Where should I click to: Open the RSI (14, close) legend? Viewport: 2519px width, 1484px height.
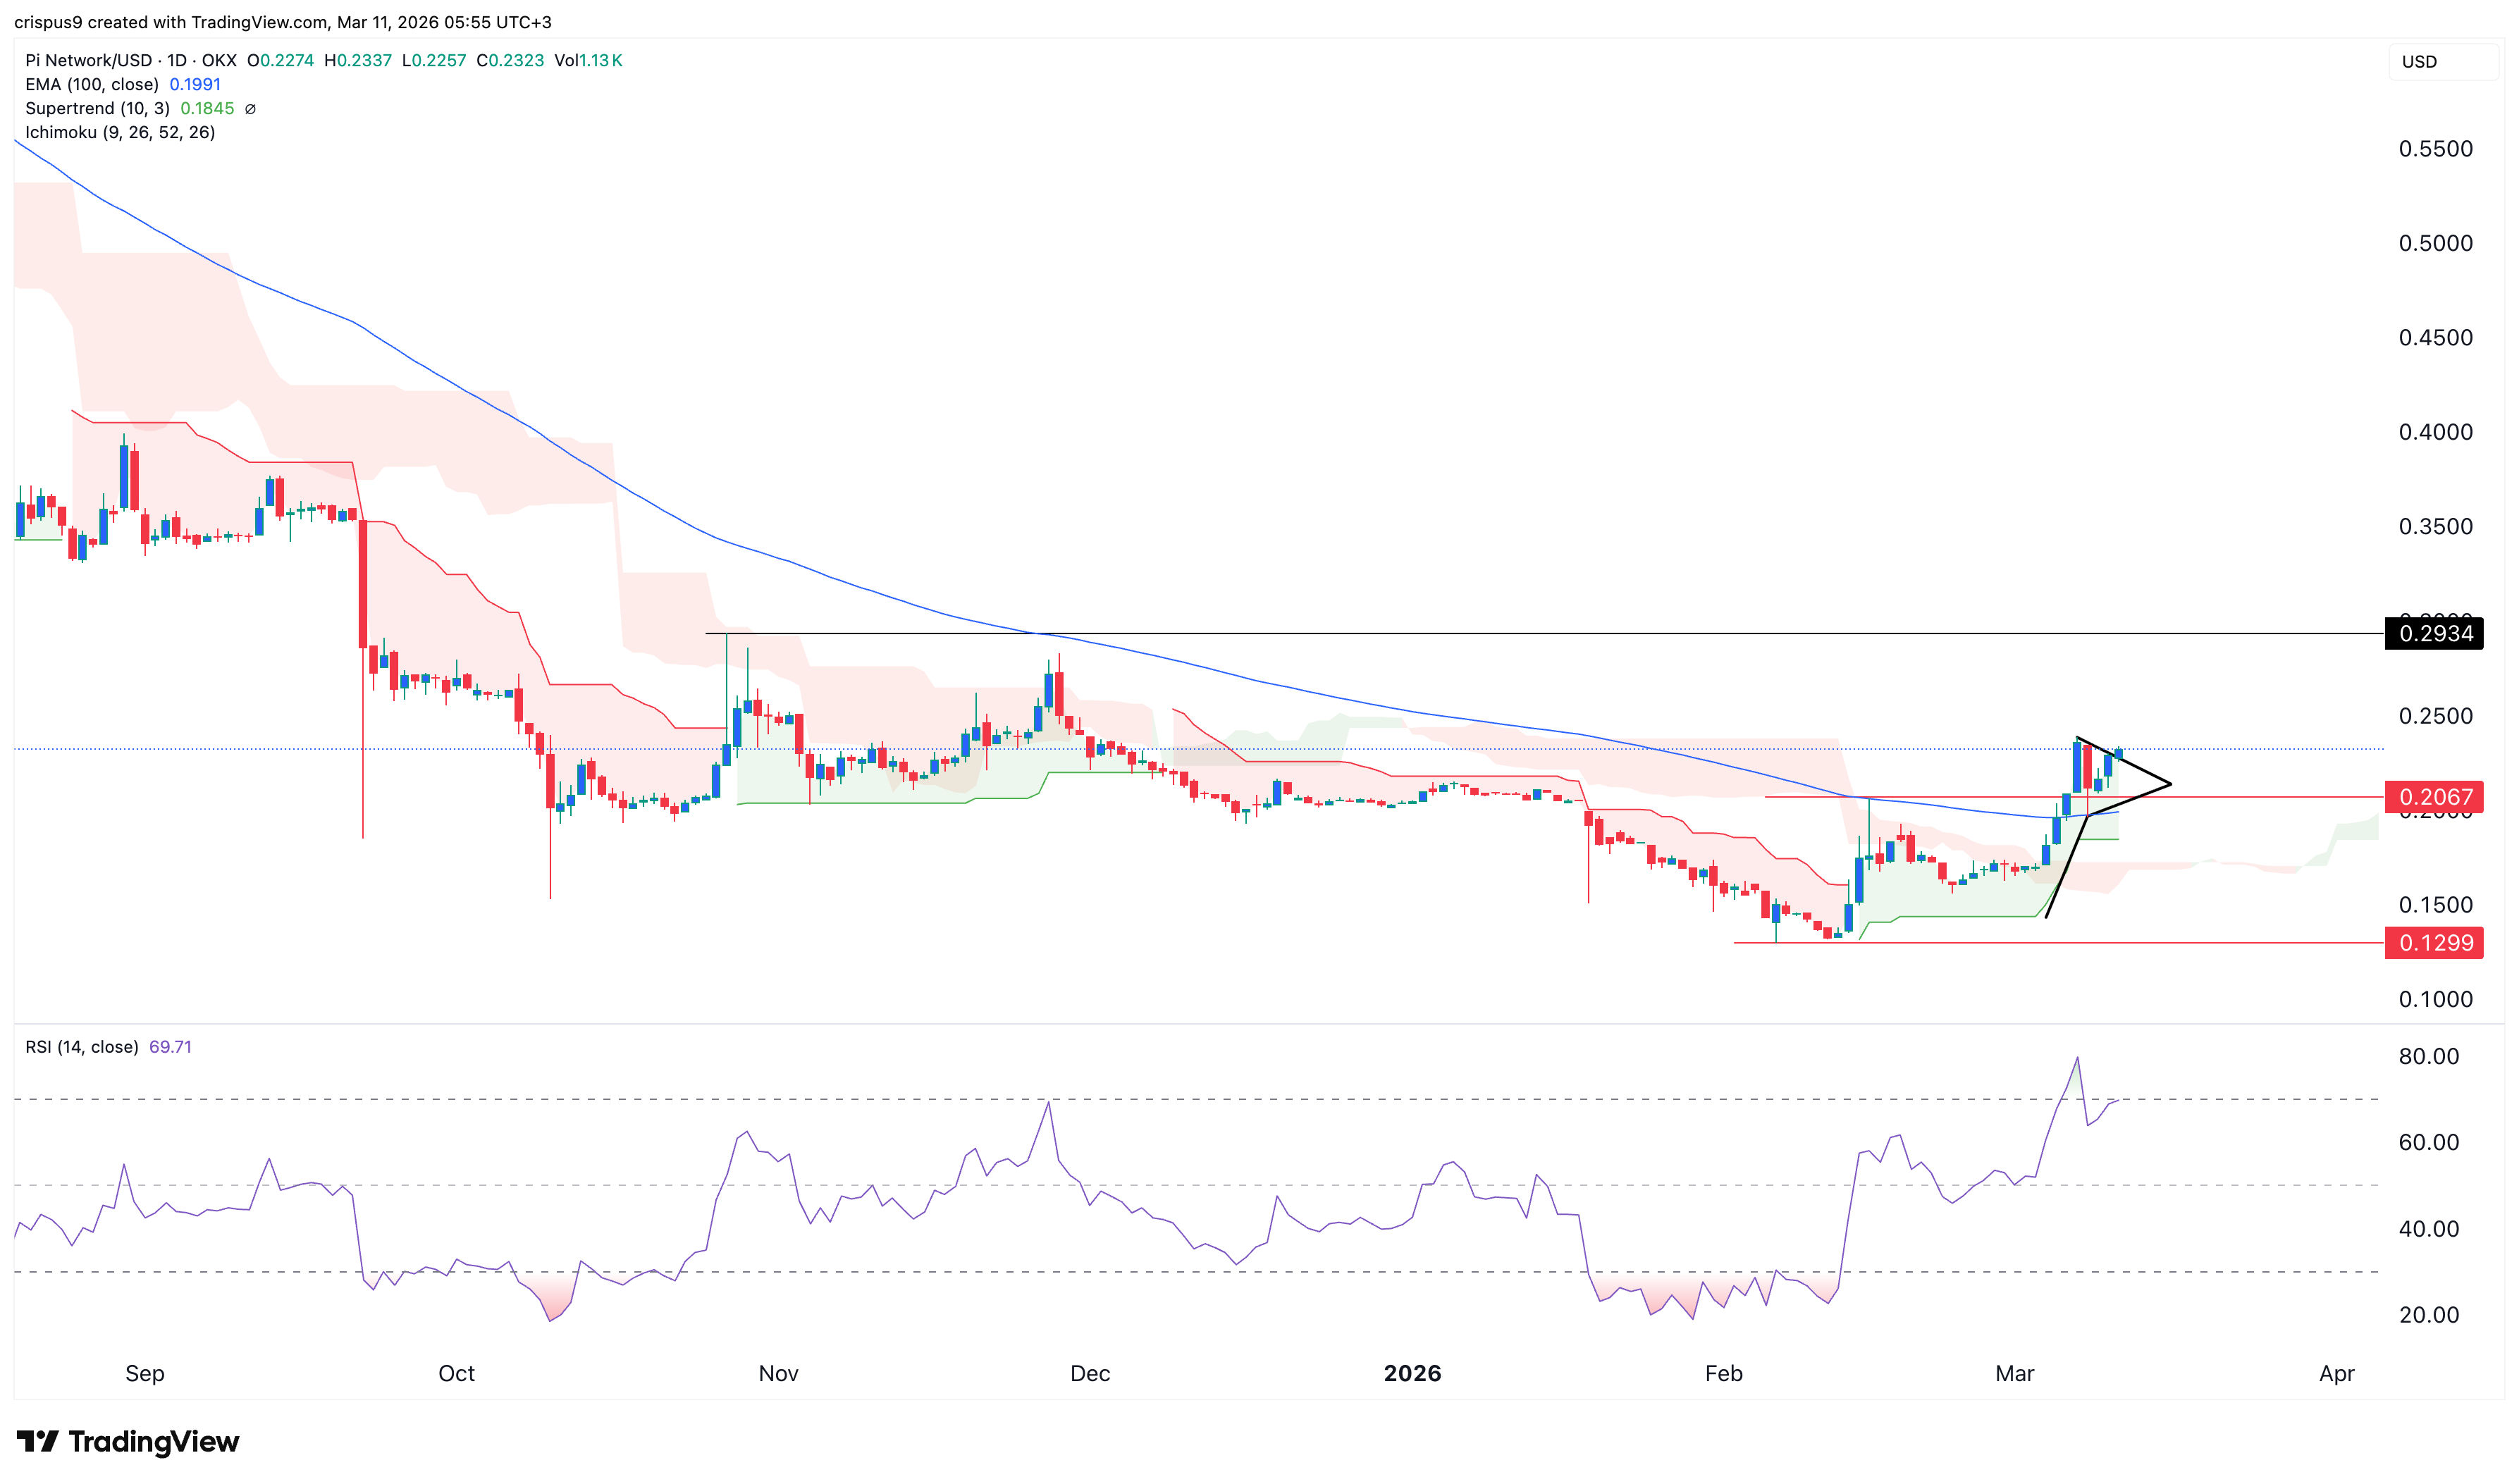(108, 1047)
